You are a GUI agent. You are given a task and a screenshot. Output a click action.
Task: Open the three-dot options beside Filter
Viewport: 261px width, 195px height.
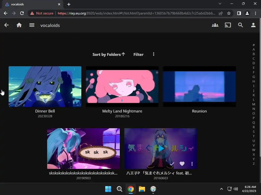[x=153, y=54]
